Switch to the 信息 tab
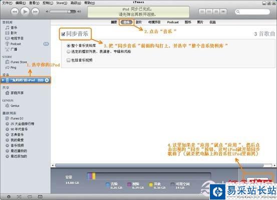The width and height of the screenshot is (277, 200). point(212,22)
